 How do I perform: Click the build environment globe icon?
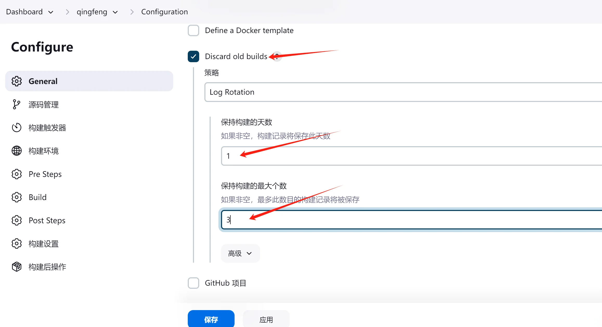pos(17,151)
